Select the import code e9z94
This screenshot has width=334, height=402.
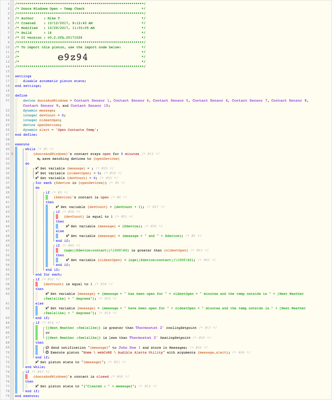coord(73,57)
